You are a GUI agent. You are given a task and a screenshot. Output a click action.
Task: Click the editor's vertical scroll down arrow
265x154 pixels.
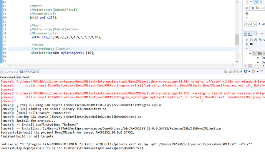pyautogui.click(x=237, y=61)
